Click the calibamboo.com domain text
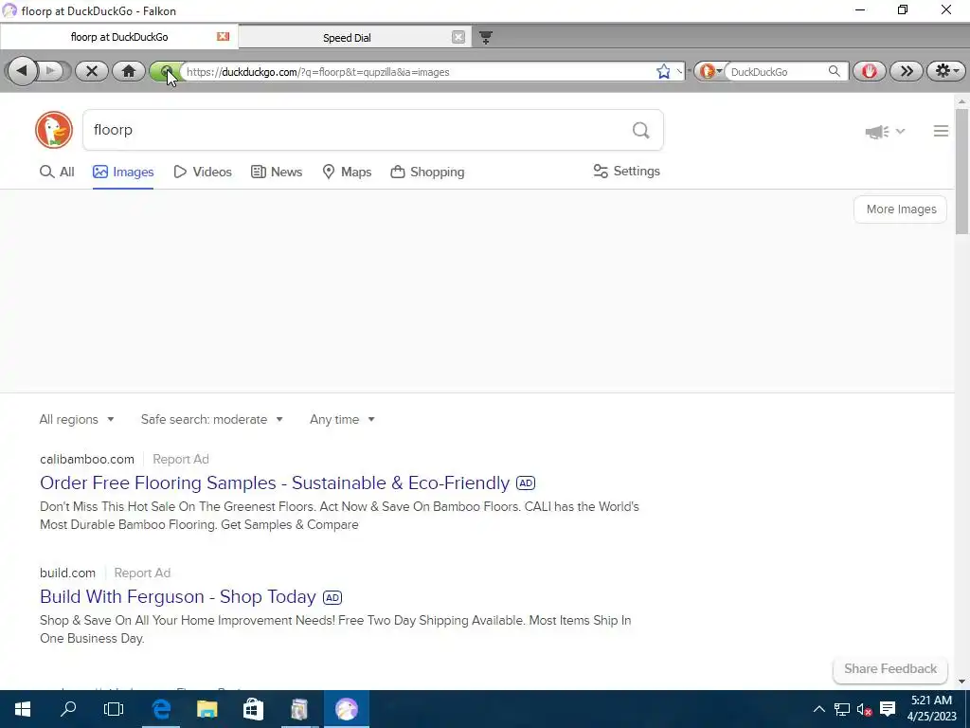 click(x=86, y=460)
